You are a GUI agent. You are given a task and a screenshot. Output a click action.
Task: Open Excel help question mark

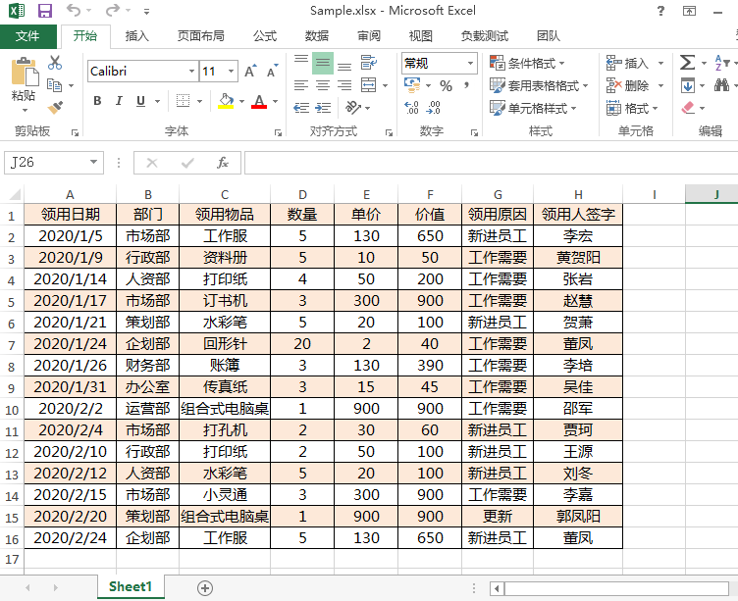[660, 11]
